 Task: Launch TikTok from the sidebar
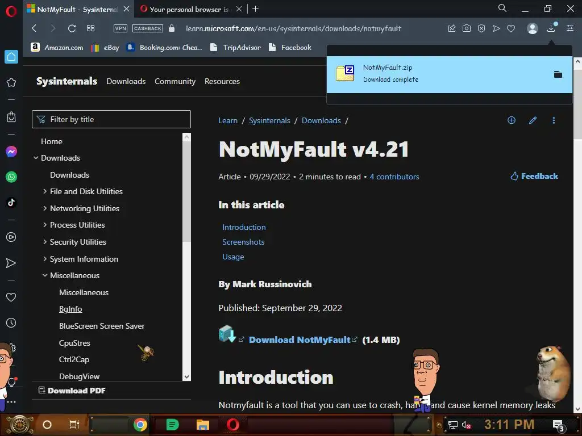pyautogui.click(x=11, y=203)
